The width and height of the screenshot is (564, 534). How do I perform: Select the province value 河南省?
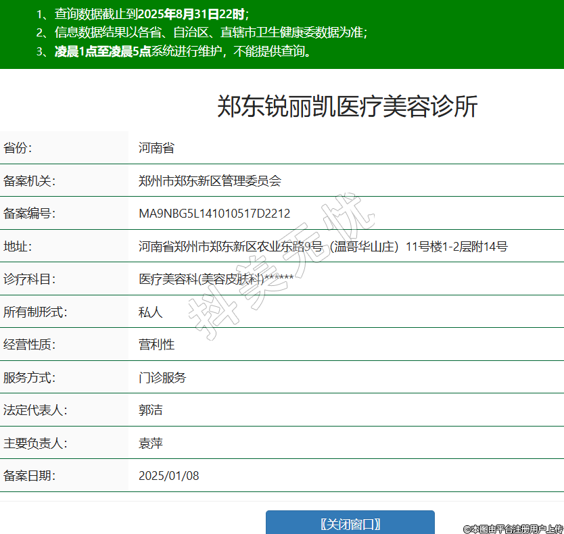[156, 148]
